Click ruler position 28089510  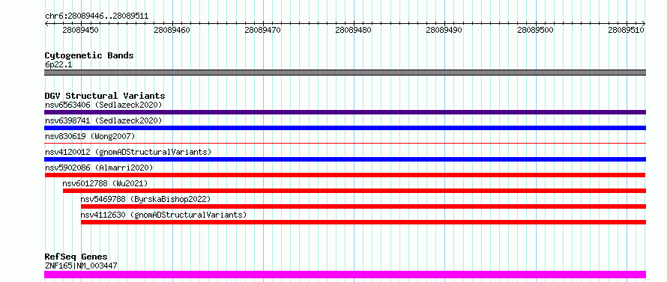(x=626, y=30)
